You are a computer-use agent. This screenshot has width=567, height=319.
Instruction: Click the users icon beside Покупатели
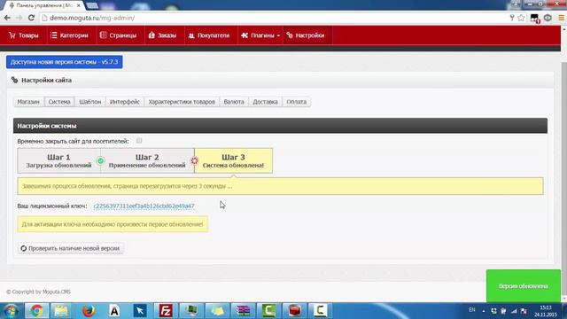pyautogui.click(x=191, y=35)
